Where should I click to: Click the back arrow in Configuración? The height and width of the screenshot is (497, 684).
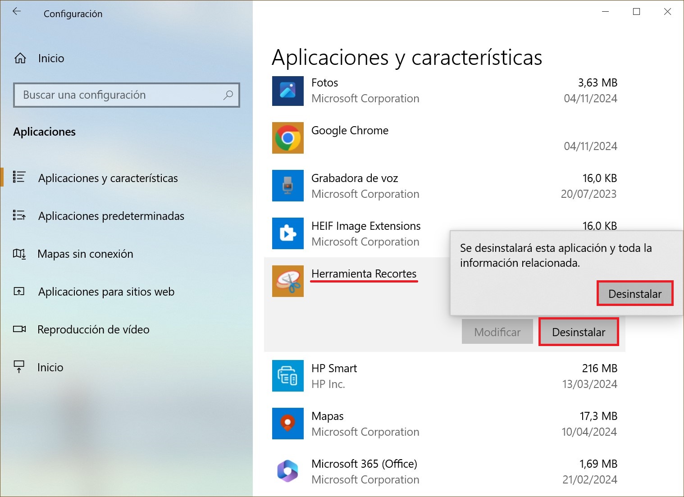tap(17, 12)
